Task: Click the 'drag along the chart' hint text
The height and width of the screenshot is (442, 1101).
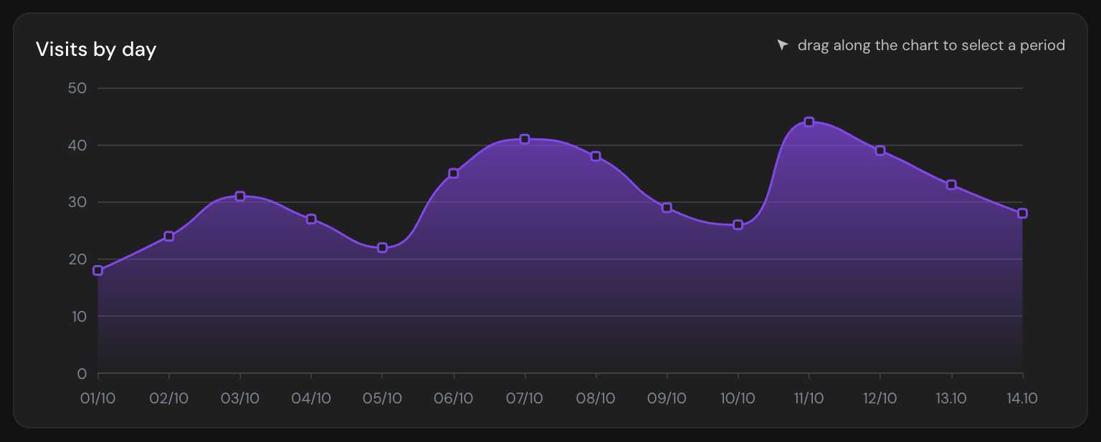Action: coord(931,45)
